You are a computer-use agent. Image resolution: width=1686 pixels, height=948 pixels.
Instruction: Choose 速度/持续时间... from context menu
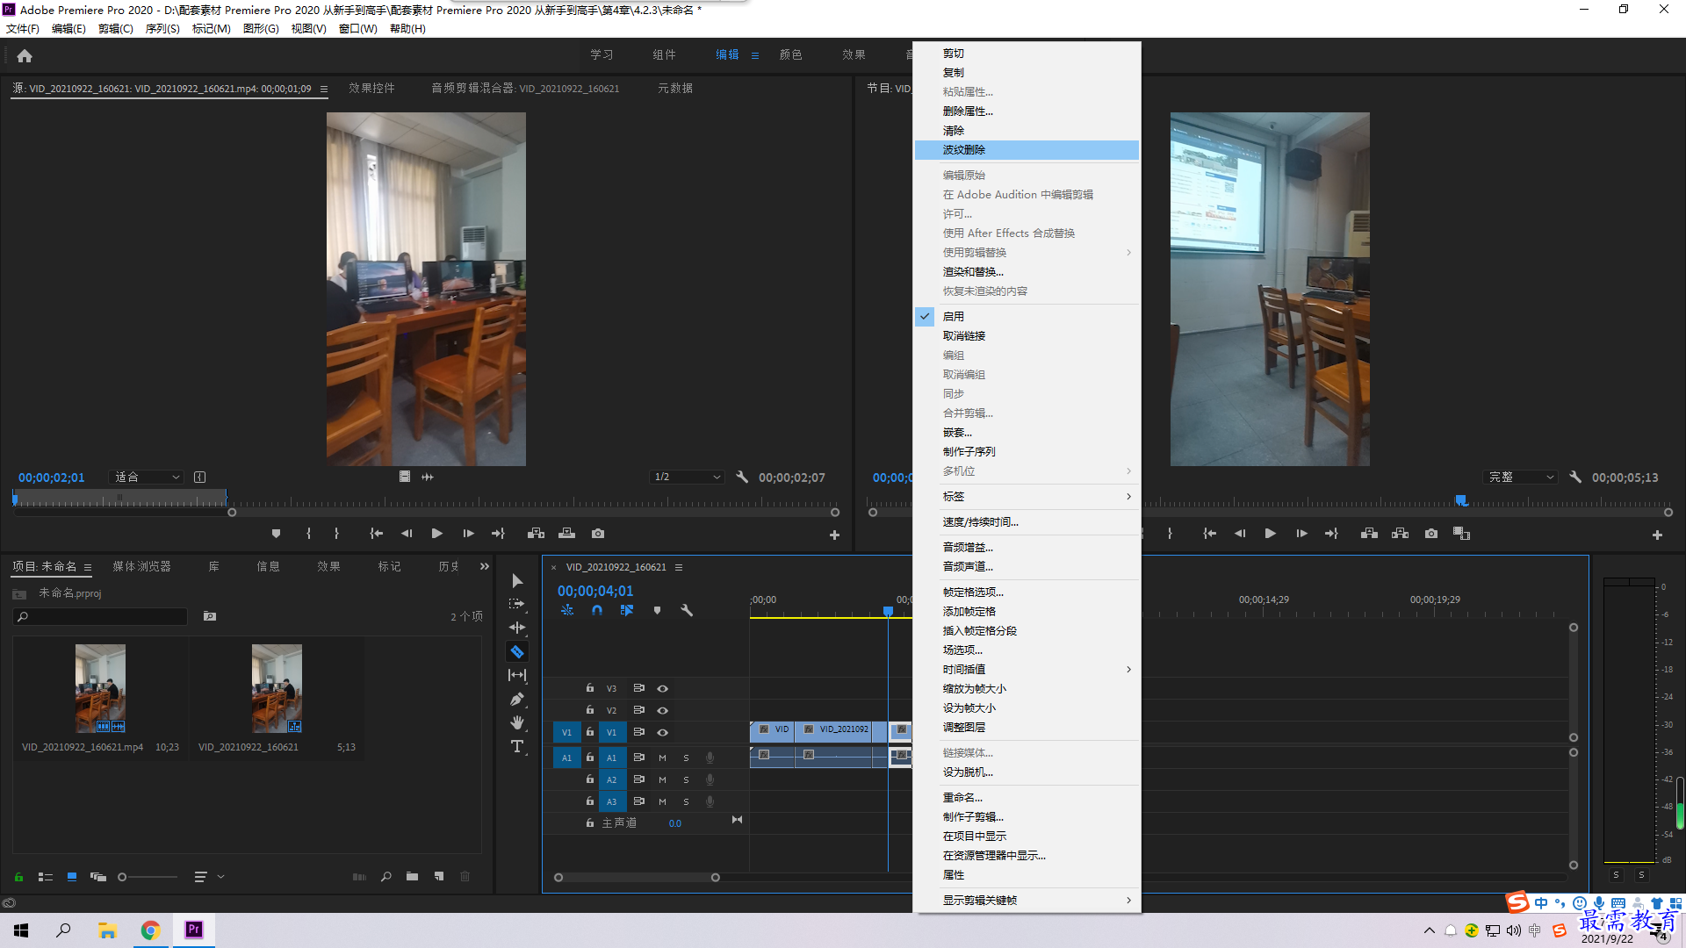1027,522
